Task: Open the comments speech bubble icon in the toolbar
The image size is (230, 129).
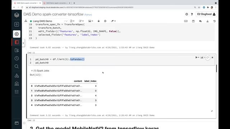Action: [x=200, y=21]
